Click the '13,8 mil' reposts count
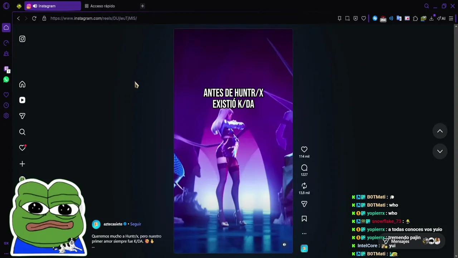The width and height of the screenshot is (458, 258). pyautogui.click(x=304, y=193)
